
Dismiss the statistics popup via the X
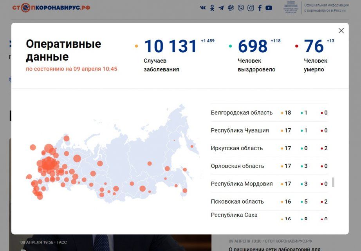coord(341,30)
